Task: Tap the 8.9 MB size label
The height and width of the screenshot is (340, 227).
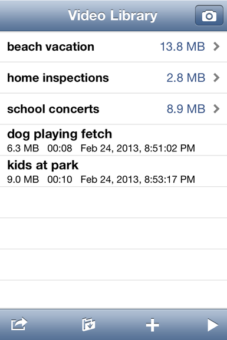Action: pyautogui.click(x=186, y=109)
